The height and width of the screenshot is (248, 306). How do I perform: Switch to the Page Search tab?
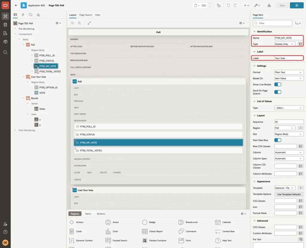point(85,15)
